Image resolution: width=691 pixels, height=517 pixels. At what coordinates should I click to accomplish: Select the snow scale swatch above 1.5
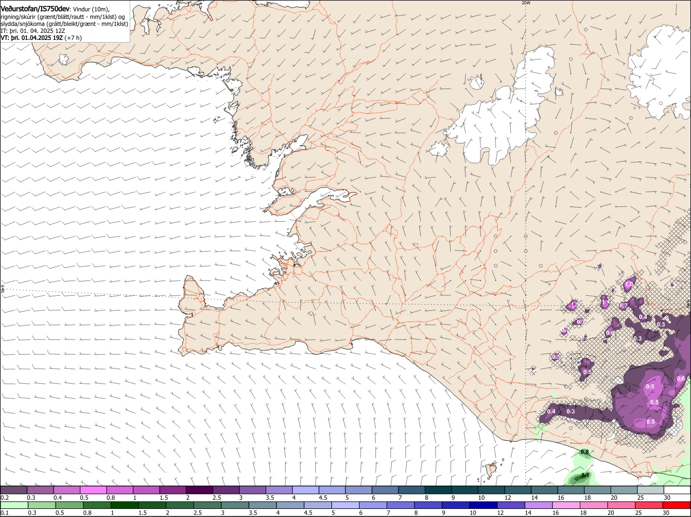172,490
